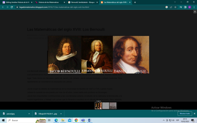197x123 pixels.
Task: Switch to Bernoulli Google search tab
Action: [x=82, y=2]
